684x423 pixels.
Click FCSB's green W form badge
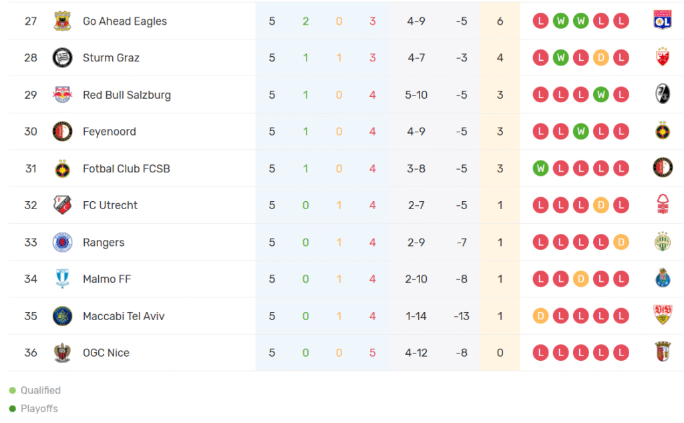point(540,168)
